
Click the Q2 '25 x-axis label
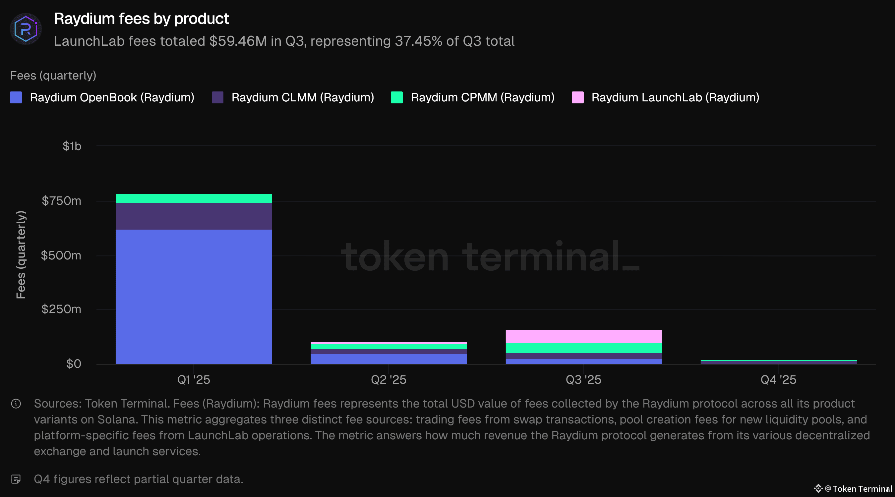(388, 380)
